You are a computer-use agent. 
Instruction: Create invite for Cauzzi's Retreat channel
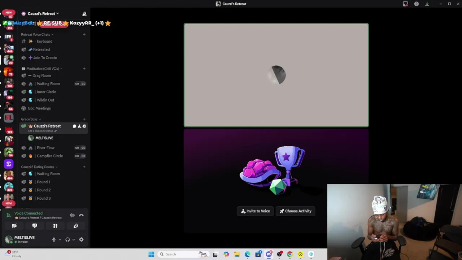(79, 126)
